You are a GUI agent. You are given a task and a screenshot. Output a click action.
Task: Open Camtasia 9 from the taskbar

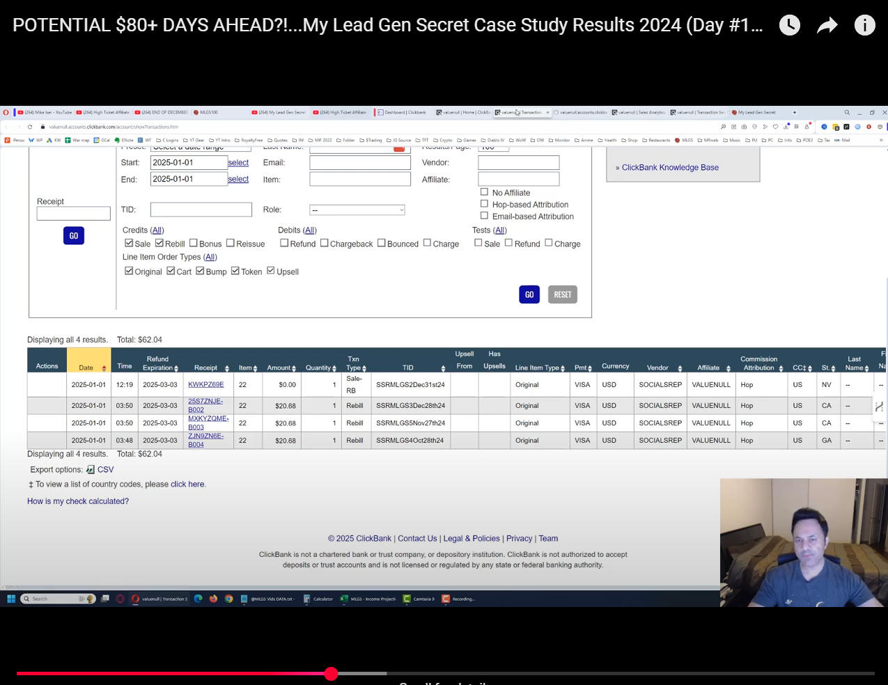[x=419, y=599]
